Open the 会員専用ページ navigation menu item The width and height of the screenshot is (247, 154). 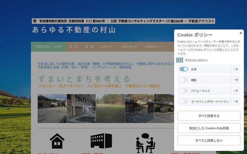click(154, 47)
